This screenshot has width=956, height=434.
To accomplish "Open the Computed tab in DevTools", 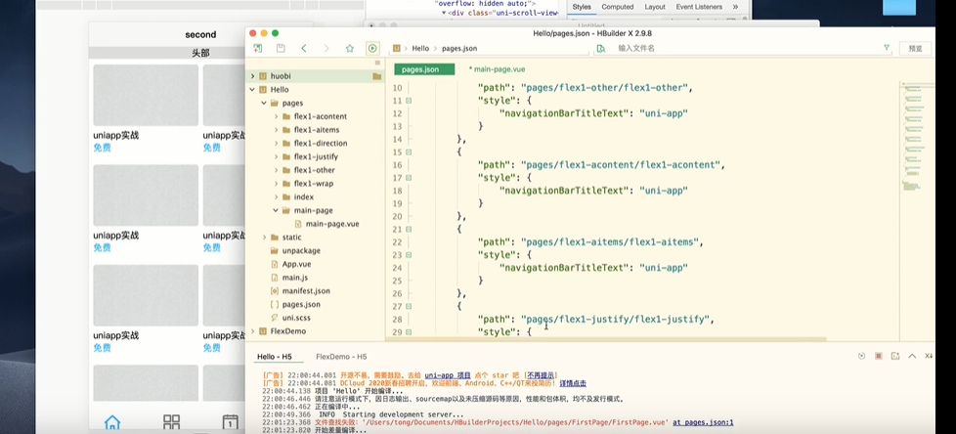I will pos(618,7).
